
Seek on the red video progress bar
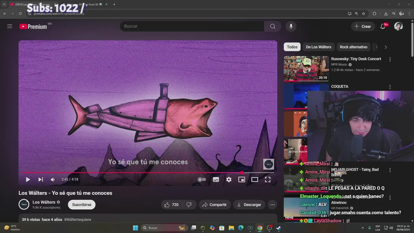148,173
